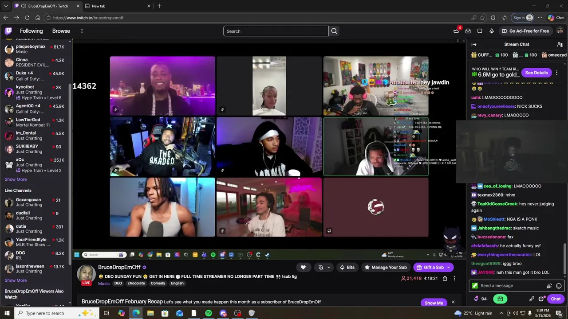This screenshot has height=319, width=568.
Task: Toggle channel notifications bell
Action: coord(321,267)
